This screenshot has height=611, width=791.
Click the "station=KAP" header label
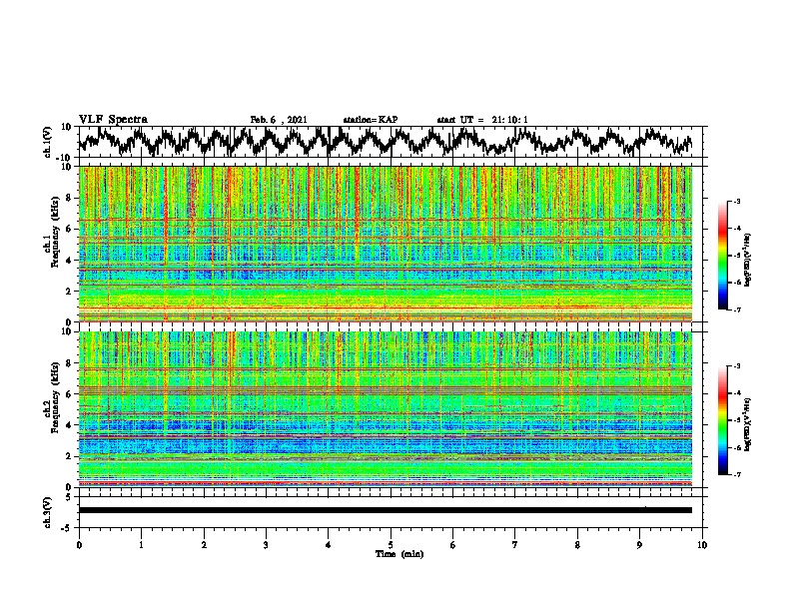[x=371, y=120]
